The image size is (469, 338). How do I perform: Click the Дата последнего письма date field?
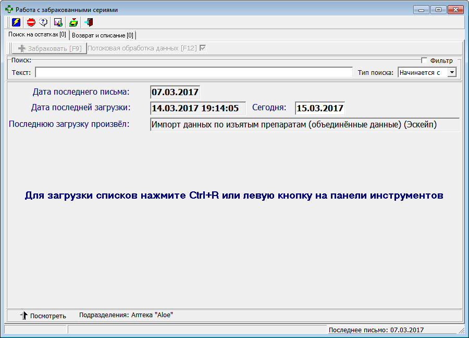175,93
